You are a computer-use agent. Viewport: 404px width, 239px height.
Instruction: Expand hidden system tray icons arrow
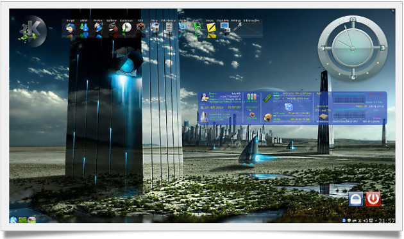376,221
